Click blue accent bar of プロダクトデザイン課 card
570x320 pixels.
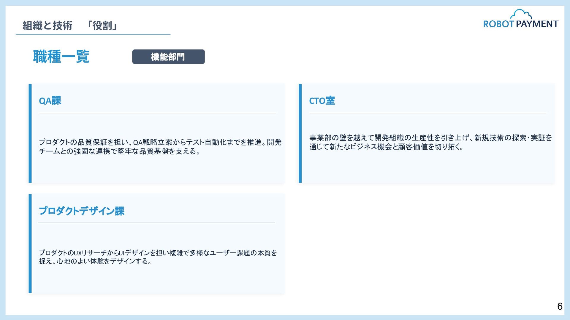(30, 244)
